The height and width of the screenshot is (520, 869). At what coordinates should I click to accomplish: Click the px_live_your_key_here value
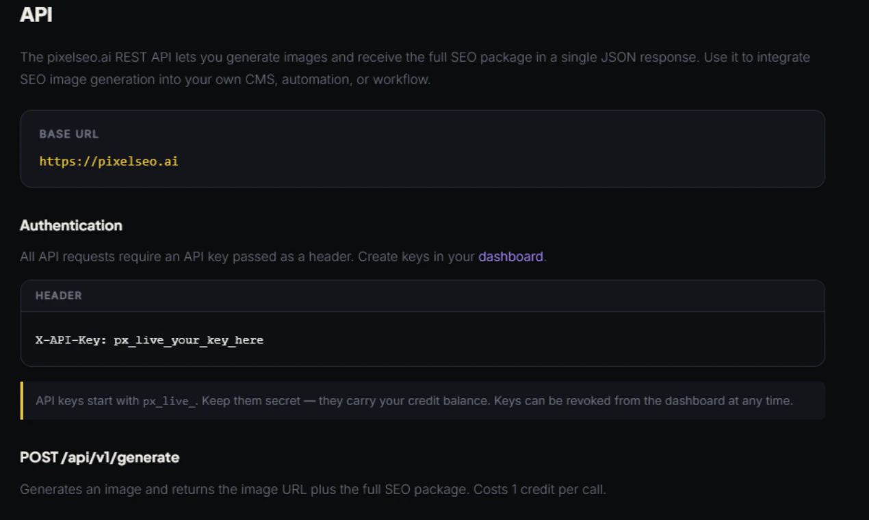pyautogui.click(x=188, y=340)
